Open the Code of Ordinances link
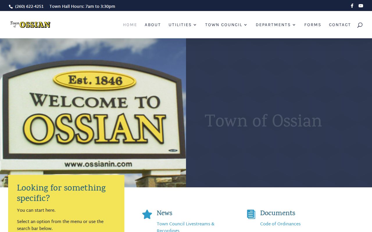The width and height of the screenshot is (372, 232). (x=280, y=224)
